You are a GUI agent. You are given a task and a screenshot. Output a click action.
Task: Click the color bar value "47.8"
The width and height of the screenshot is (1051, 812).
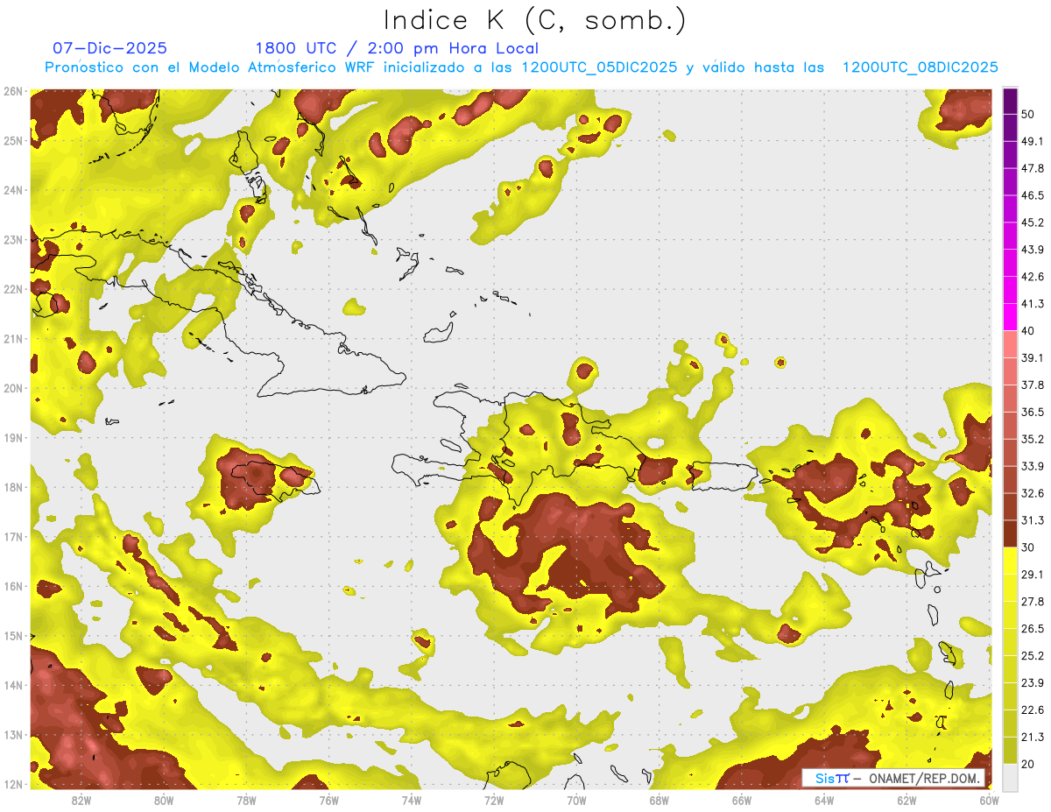[x=1033, y=168]
